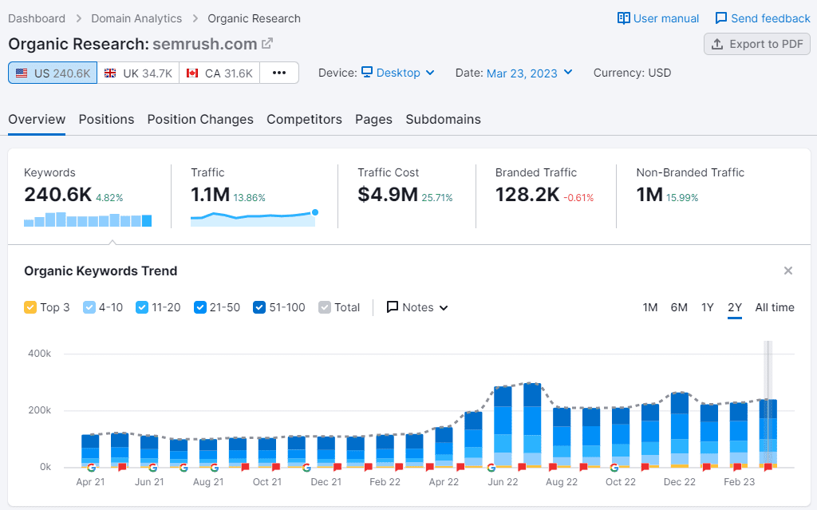Click the Send feedback link

pos(763,18)
